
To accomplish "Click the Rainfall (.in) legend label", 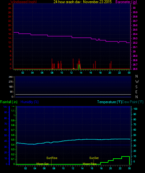I will 9,102.
